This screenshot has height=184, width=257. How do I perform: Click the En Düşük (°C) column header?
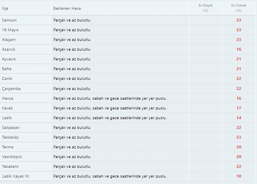point(205,8)
